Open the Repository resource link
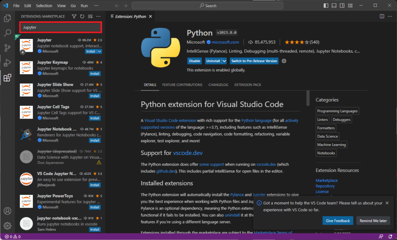This screenshot has height=240, width=397. tap(325, 186)
